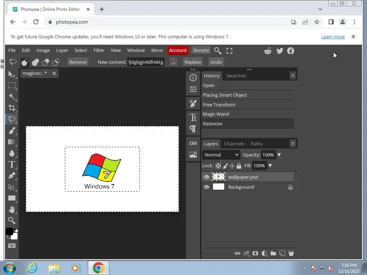Expand the Opacity slider arrow
Screen dimensions: 367x275
click(x=279, y=155)
